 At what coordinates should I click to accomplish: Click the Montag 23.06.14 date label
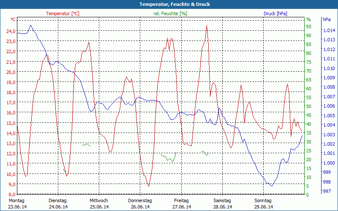17,203
